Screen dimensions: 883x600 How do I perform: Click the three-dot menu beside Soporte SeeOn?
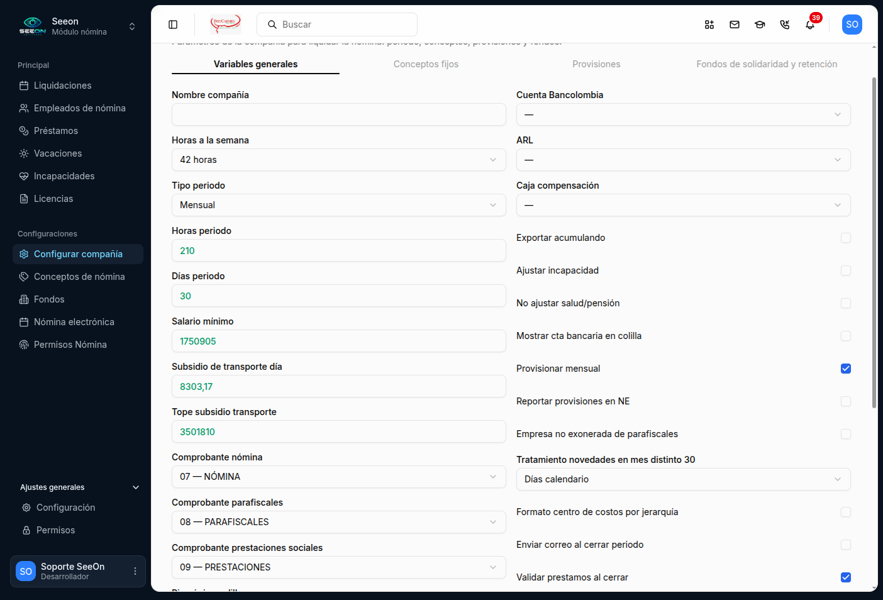[135, 571]
